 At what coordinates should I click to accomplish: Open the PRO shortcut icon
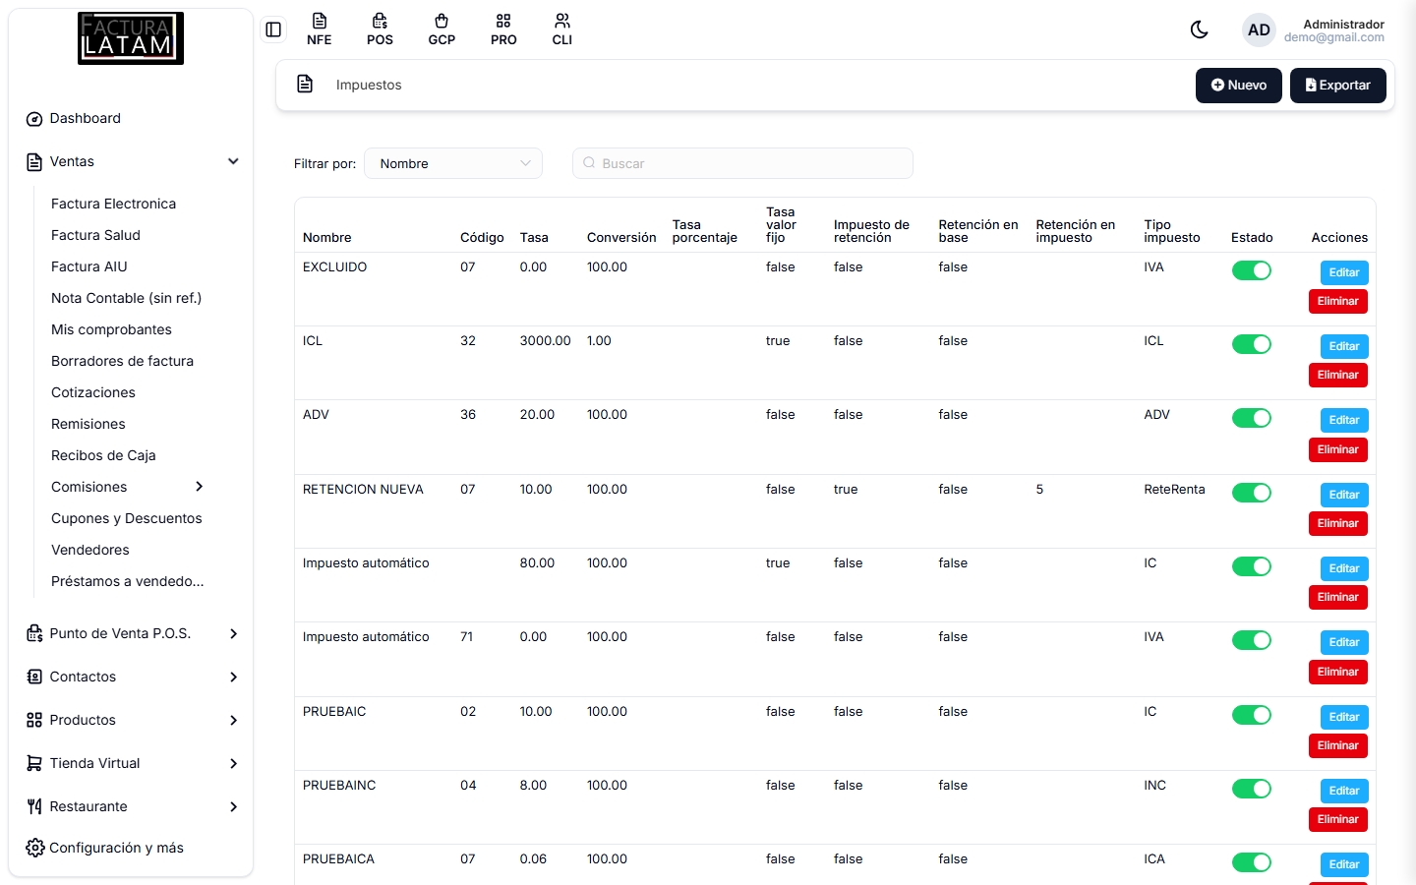[503, 29]
